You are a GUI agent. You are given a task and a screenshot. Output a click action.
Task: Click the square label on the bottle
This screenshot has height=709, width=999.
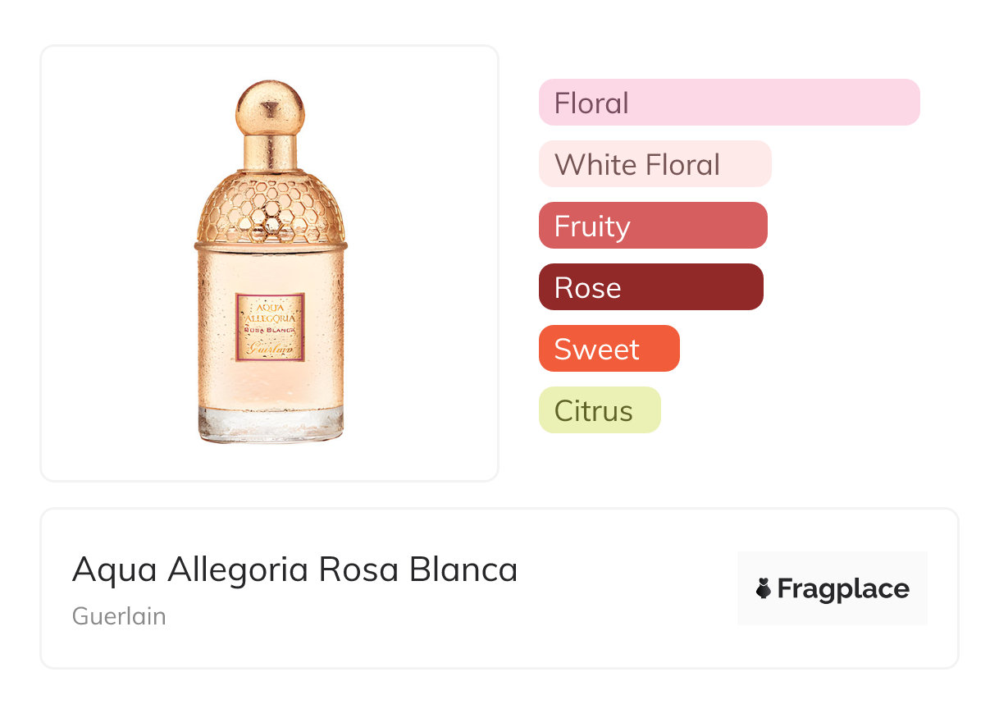[270, 327]
